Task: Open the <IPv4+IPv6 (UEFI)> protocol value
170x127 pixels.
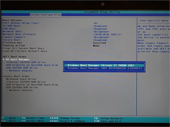Action: pos(107,35)
